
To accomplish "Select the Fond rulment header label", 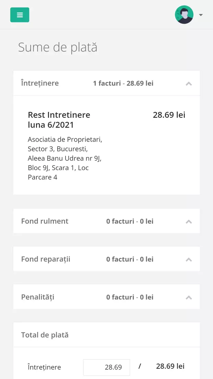I will tap(45, 221).
